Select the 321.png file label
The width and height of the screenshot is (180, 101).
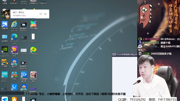point(24,3)
